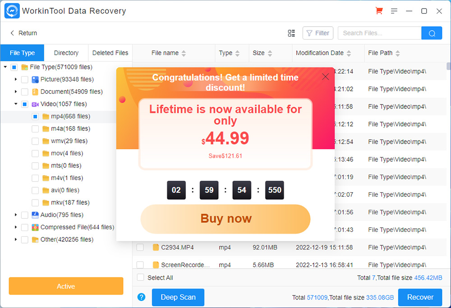The image size is (451, 308).
Task: Click the Picture category icon
Action: [35, 79]
